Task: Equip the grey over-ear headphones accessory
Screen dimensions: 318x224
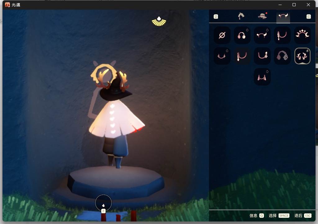Action: pos(282,56)
